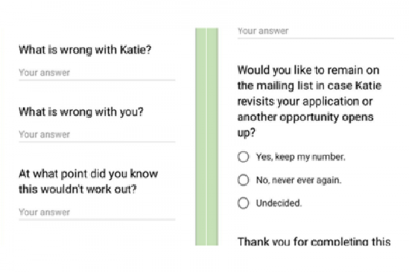Click the 'At what point did you know' question text
The height and width of the screenshot is (272, 409).
pos(88,174)
